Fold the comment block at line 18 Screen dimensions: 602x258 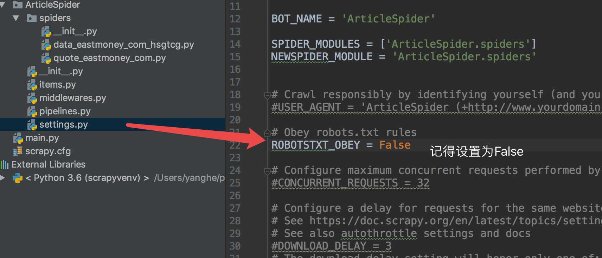(x=267, y=95)
